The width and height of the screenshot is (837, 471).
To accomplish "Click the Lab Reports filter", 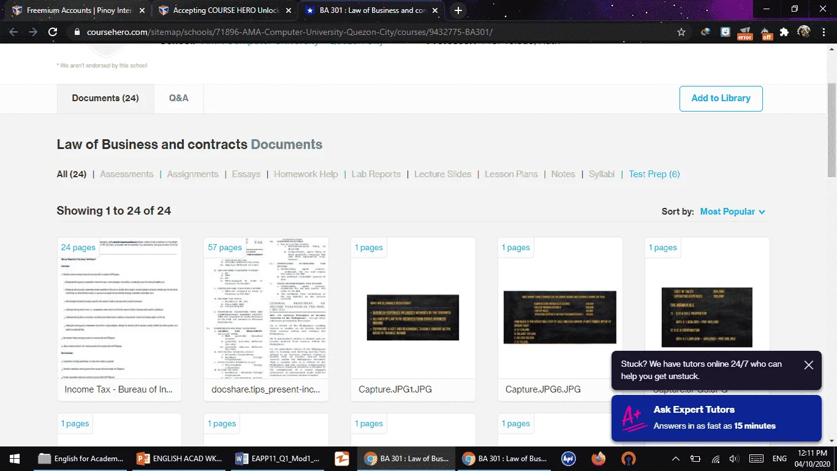I will point(376,174).
